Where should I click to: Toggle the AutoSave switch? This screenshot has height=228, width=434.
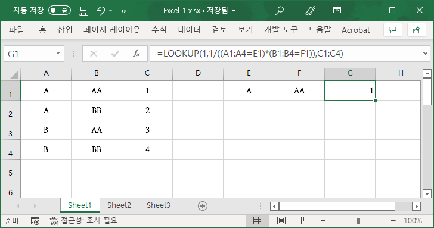[x=60, y=11]
